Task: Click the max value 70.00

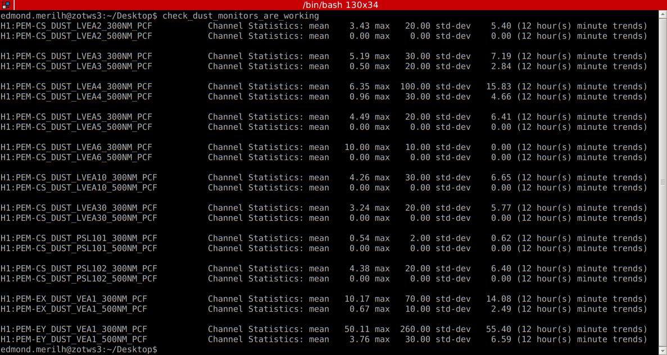Action: (418, 299)
